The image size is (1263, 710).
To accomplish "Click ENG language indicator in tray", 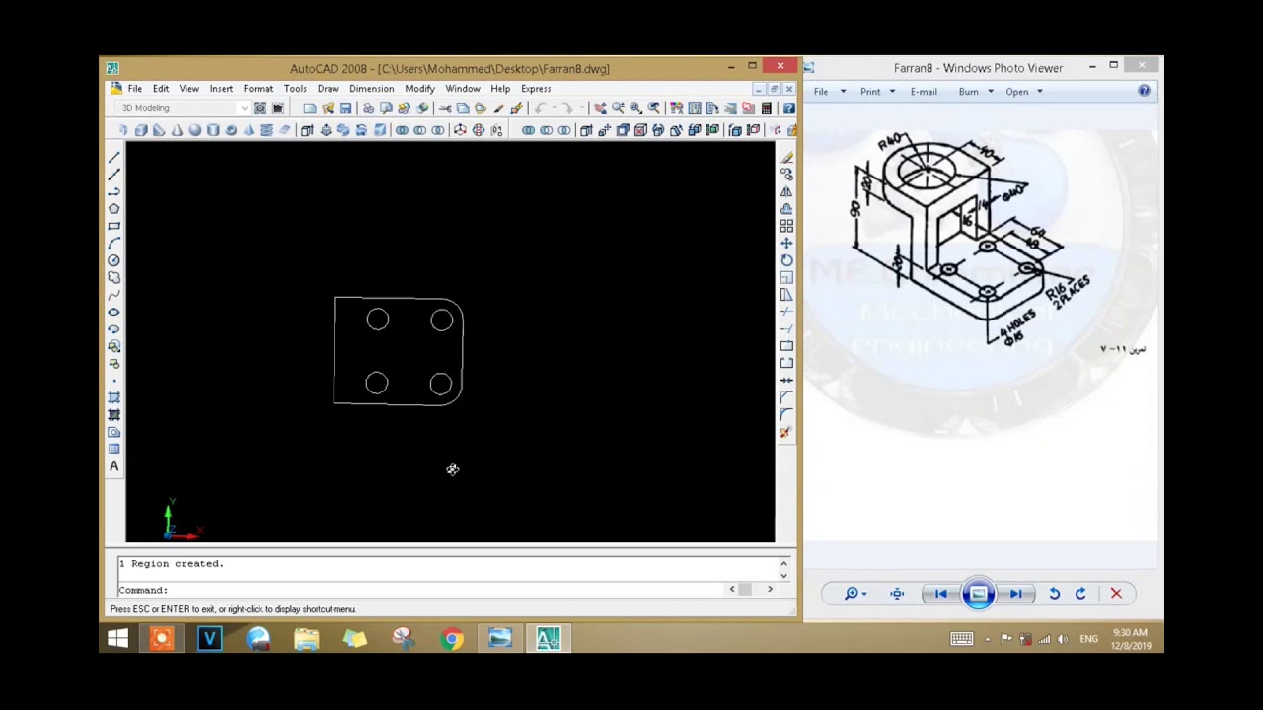I will [1088, 639].
